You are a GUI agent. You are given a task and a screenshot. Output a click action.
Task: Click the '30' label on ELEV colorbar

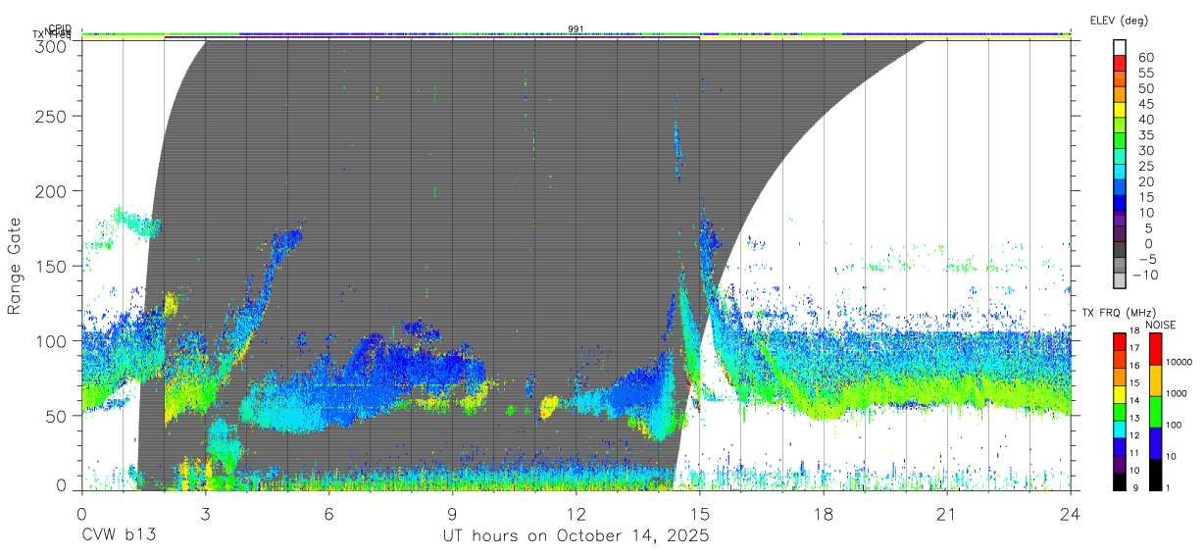coord(1145,150)
